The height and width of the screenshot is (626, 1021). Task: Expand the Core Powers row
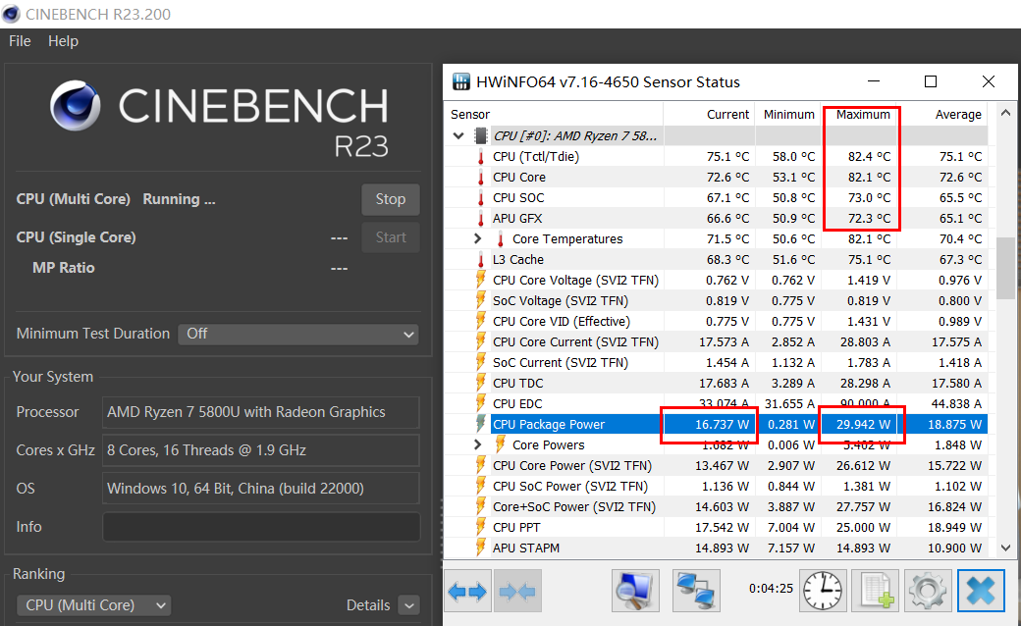click(x=477, y=444)
